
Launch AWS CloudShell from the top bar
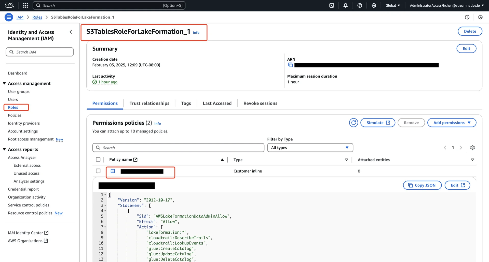[x=332, y=5]
